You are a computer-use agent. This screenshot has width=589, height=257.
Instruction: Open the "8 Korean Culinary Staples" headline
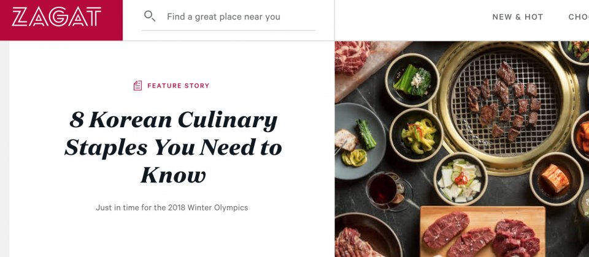click(173, 147)
